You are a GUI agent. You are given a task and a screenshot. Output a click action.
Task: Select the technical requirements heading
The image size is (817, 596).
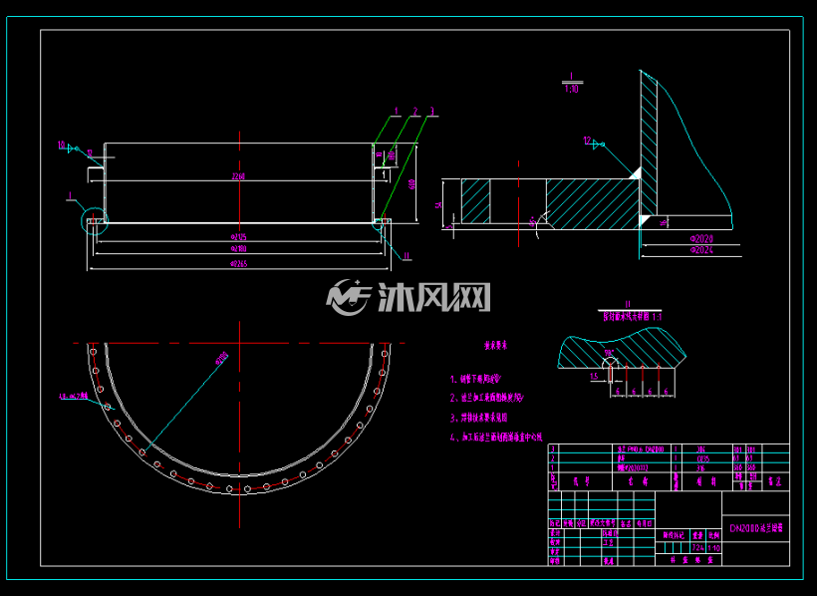click(495, 346)
